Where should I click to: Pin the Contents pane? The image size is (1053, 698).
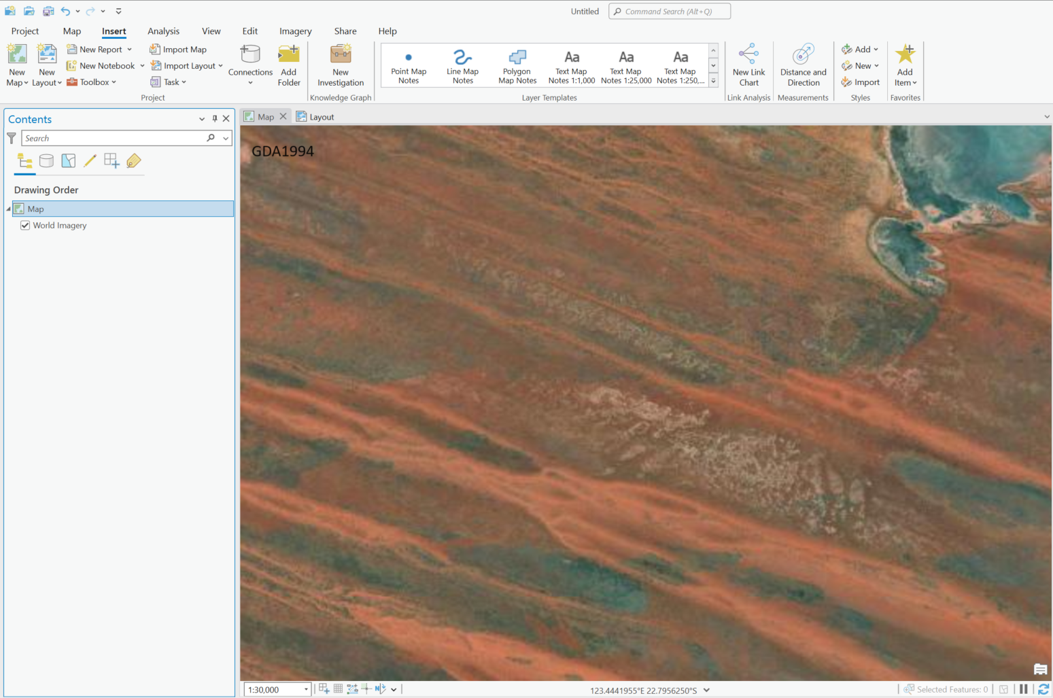[x=214, y=118]
